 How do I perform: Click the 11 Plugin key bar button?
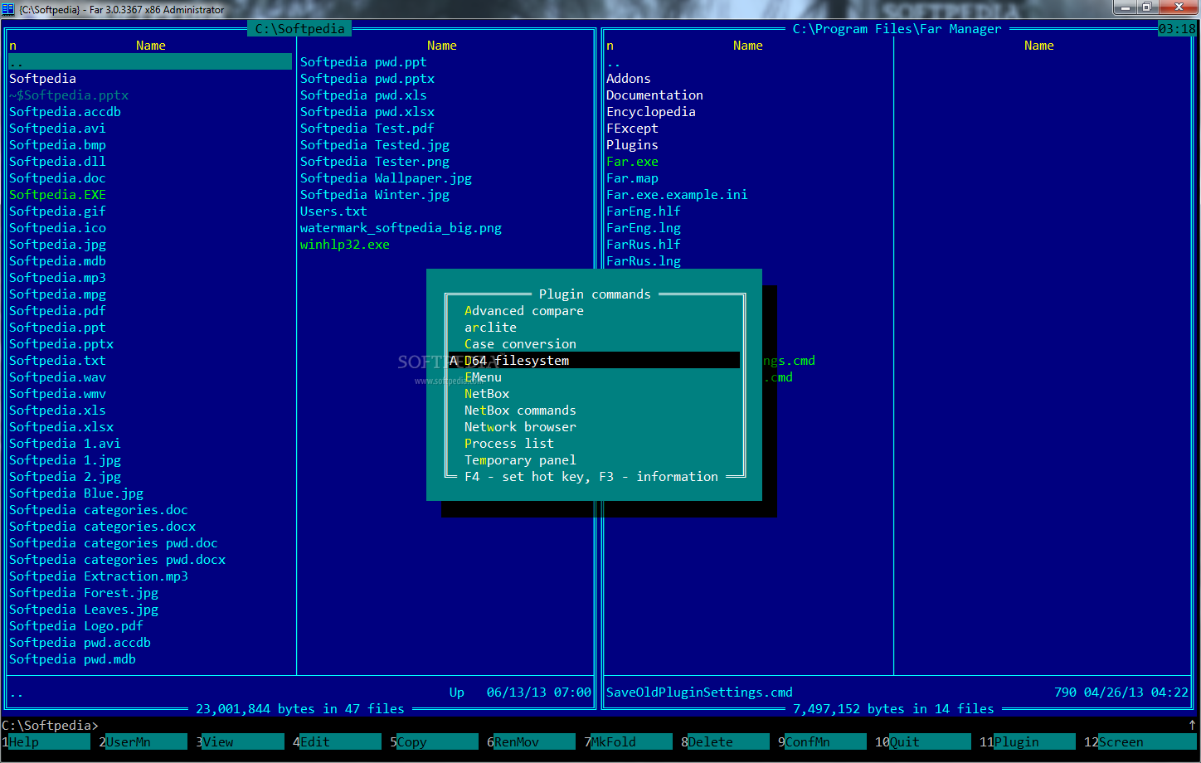tap(1027, 742)
